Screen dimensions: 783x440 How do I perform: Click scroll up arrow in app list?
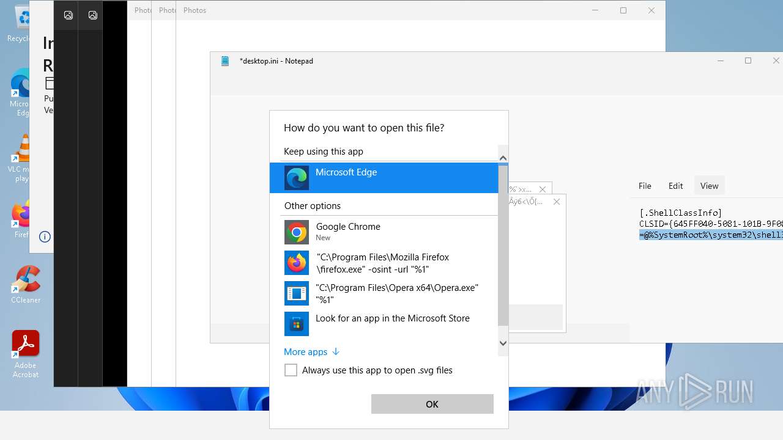503,158
